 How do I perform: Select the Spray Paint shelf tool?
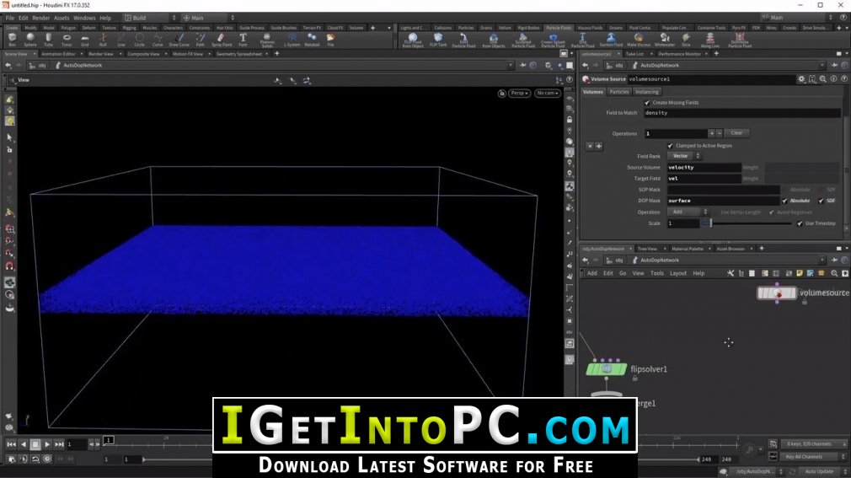click(x=221, y=40)
